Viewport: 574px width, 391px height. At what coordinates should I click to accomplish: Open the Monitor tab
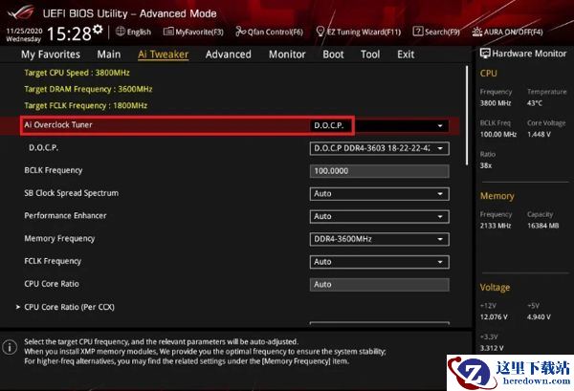(287, 54)
